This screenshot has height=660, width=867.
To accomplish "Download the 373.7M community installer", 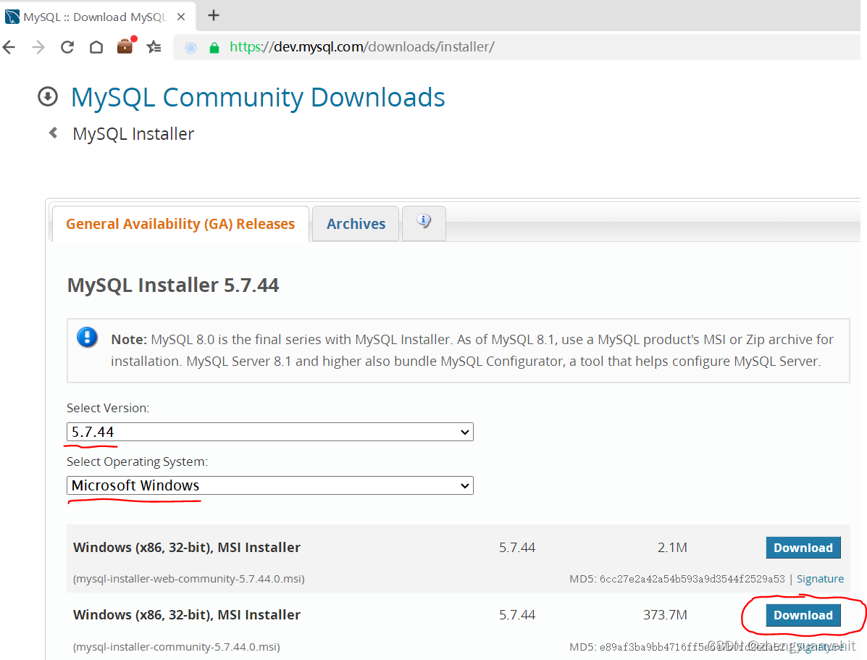I will 803,614.
